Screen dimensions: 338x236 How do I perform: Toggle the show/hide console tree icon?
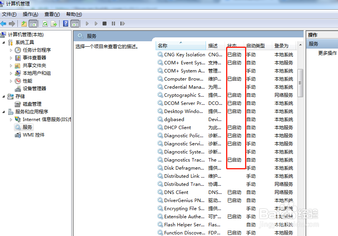[x=33, y=24]
